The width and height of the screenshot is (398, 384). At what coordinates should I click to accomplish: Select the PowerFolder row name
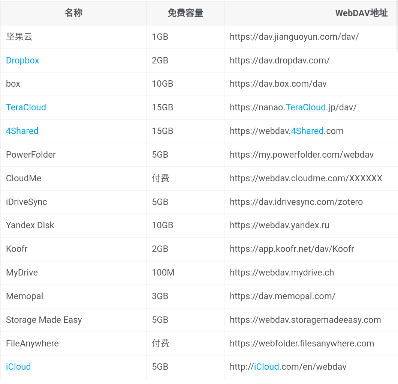(31, 155)
